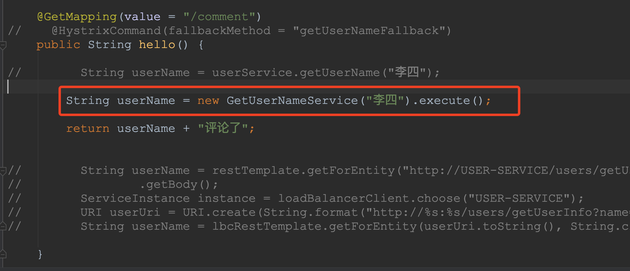The height and width of the screenshot is (271, 630).
Task: Click the new keyword in highlighted line
Action: [x=208, y=101]
